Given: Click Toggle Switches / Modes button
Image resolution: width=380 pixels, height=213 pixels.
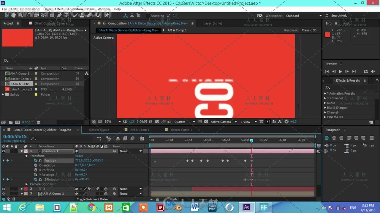Looking at the screenshot, I should click(92, 199).
